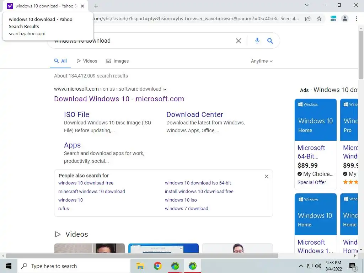
Task: Open the Windows Start menu
Action: click(x=9, y=266)
